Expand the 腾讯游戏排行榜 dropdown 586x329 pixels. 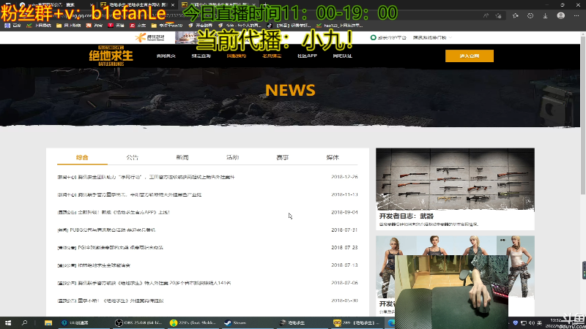(432, 38)
